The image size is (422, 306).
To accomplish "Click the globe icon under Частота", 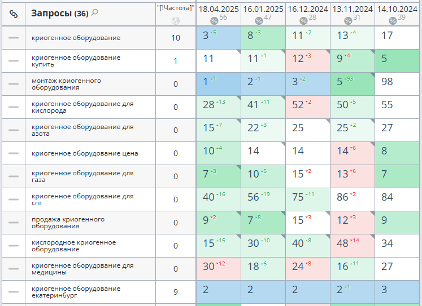I will point(175,21).
